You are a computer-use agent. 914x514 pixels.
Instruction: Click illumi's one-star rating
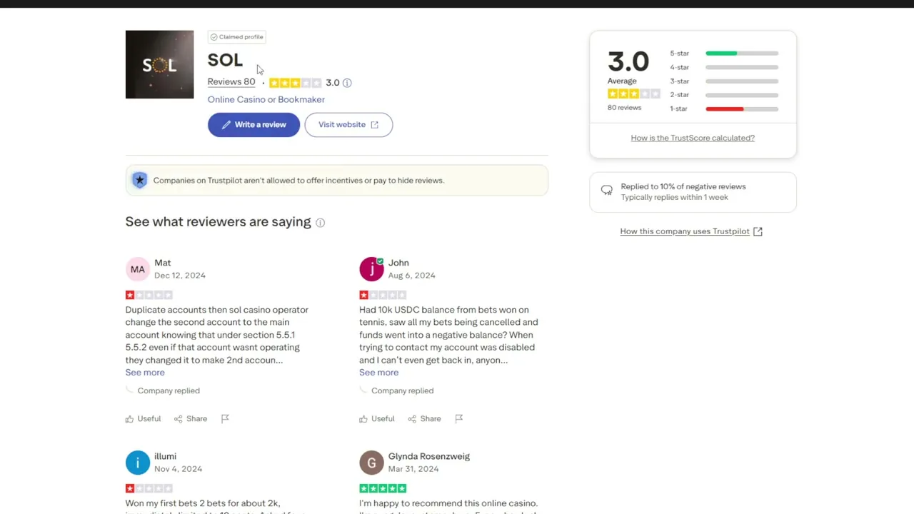[x=149, y=488]
